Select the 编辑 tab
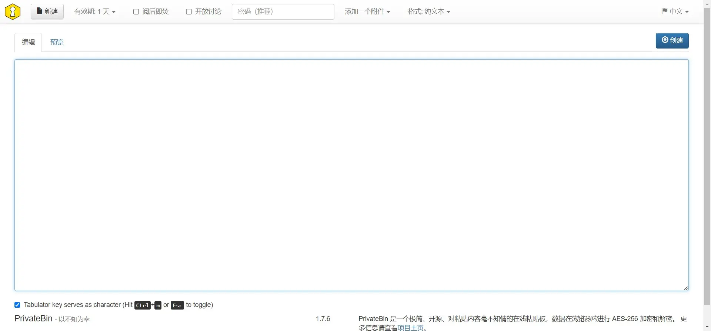Viewport: 711px width, 331px height. [x=28, y=42]
